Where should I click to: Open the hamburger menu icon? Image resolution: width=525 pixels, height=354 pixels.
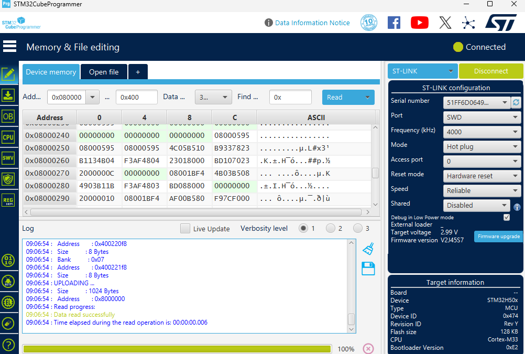pos(10,46)
